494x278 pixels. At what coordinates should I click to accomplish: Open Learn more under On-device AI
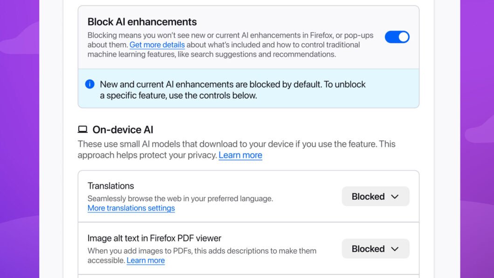[x=240, y=155]
